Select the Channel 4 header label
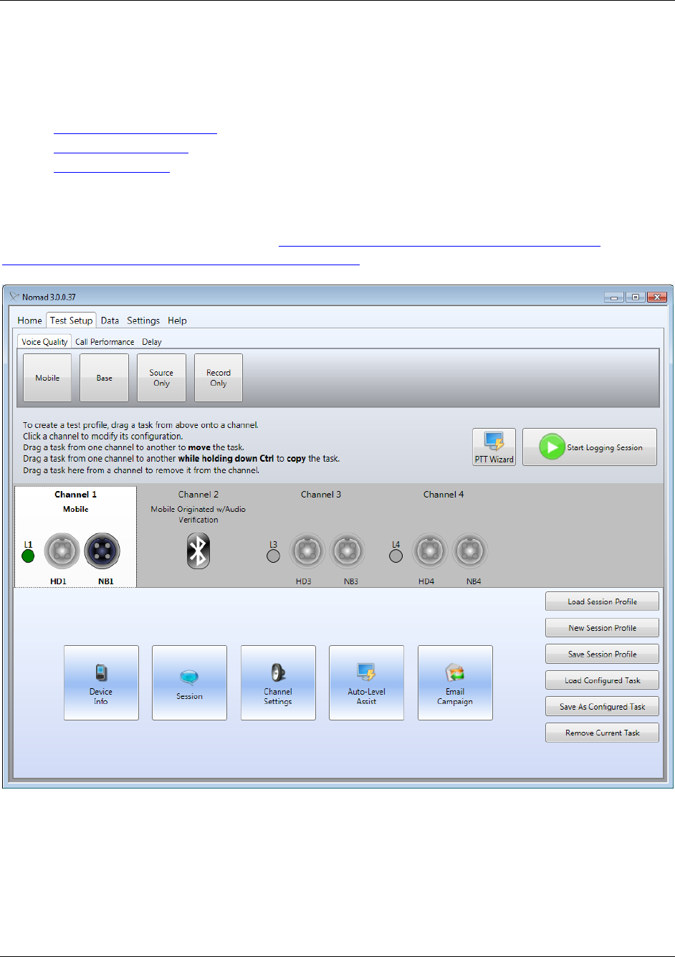 pyautogui.click(x=444, y=495)
